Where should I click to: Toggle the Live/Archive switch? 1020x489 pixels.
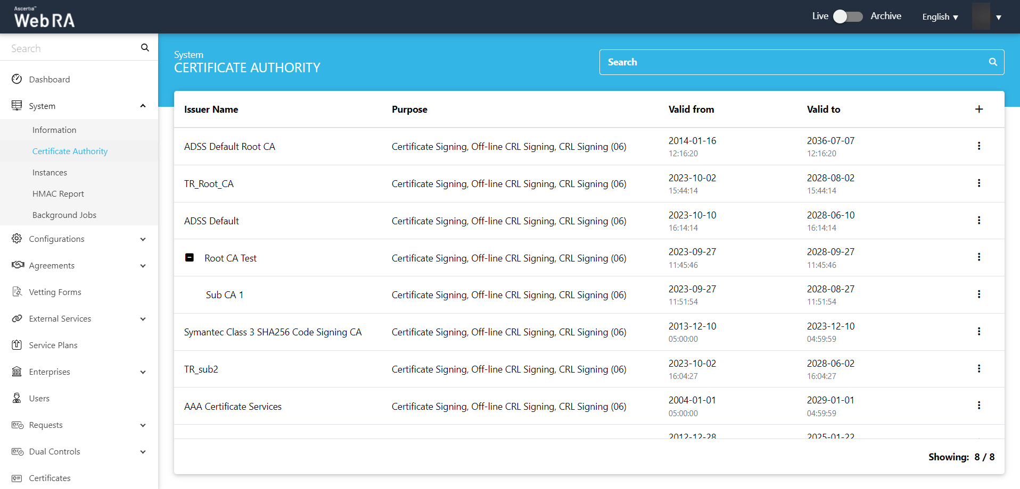click(x=848, y=16)
